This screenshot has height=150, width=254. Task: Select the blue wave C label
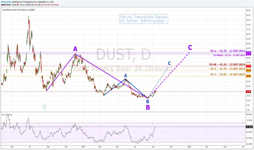(x=169, y=63)
